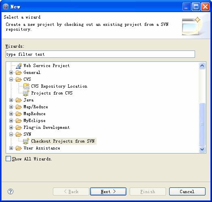This screenshot has height=202, width=212.
Task: Expand the User Assistance tree node
Action: click(11, 148)
